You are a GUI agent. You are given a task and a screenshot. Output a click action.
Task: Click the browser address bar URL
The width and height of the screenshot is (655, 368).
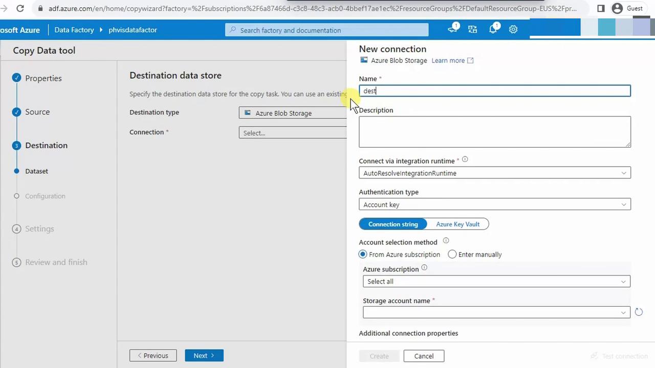tap(312, 8)
